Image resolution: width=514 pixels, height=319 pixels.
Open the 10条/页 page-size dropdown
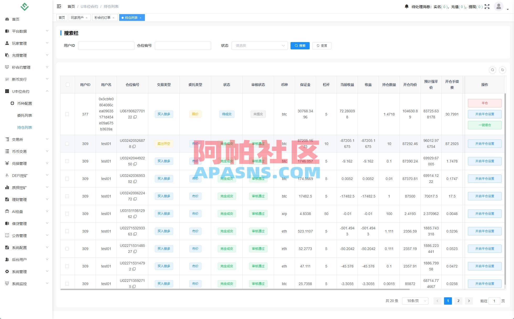pos(415,301)
